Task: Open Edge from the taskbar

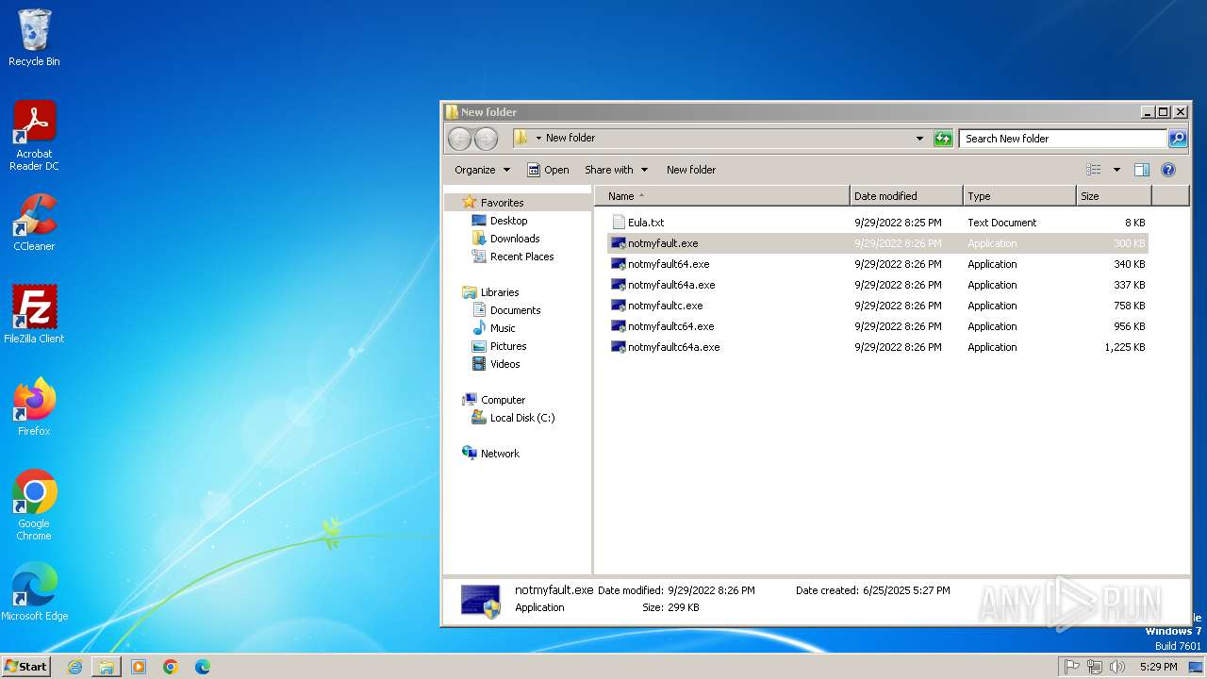Action: (203, 667)
